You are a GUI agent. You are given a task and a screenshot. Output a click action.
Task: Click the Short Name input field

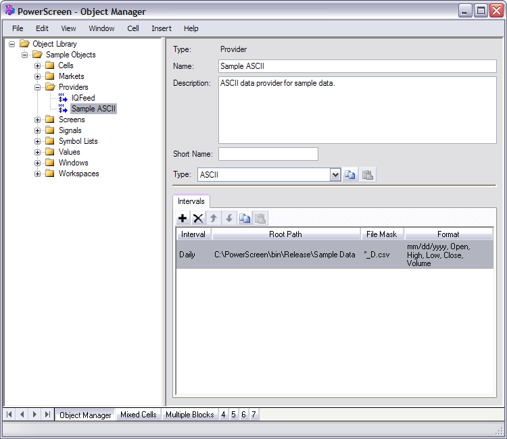pyautogui.click(x=268, y=154)
